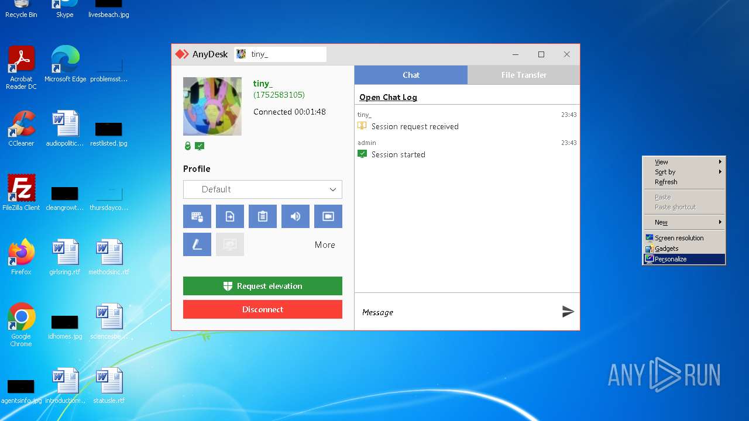Select the agentsinfo.jpg desktop file
The image size is (749, 421).
[x=21, y=391]
